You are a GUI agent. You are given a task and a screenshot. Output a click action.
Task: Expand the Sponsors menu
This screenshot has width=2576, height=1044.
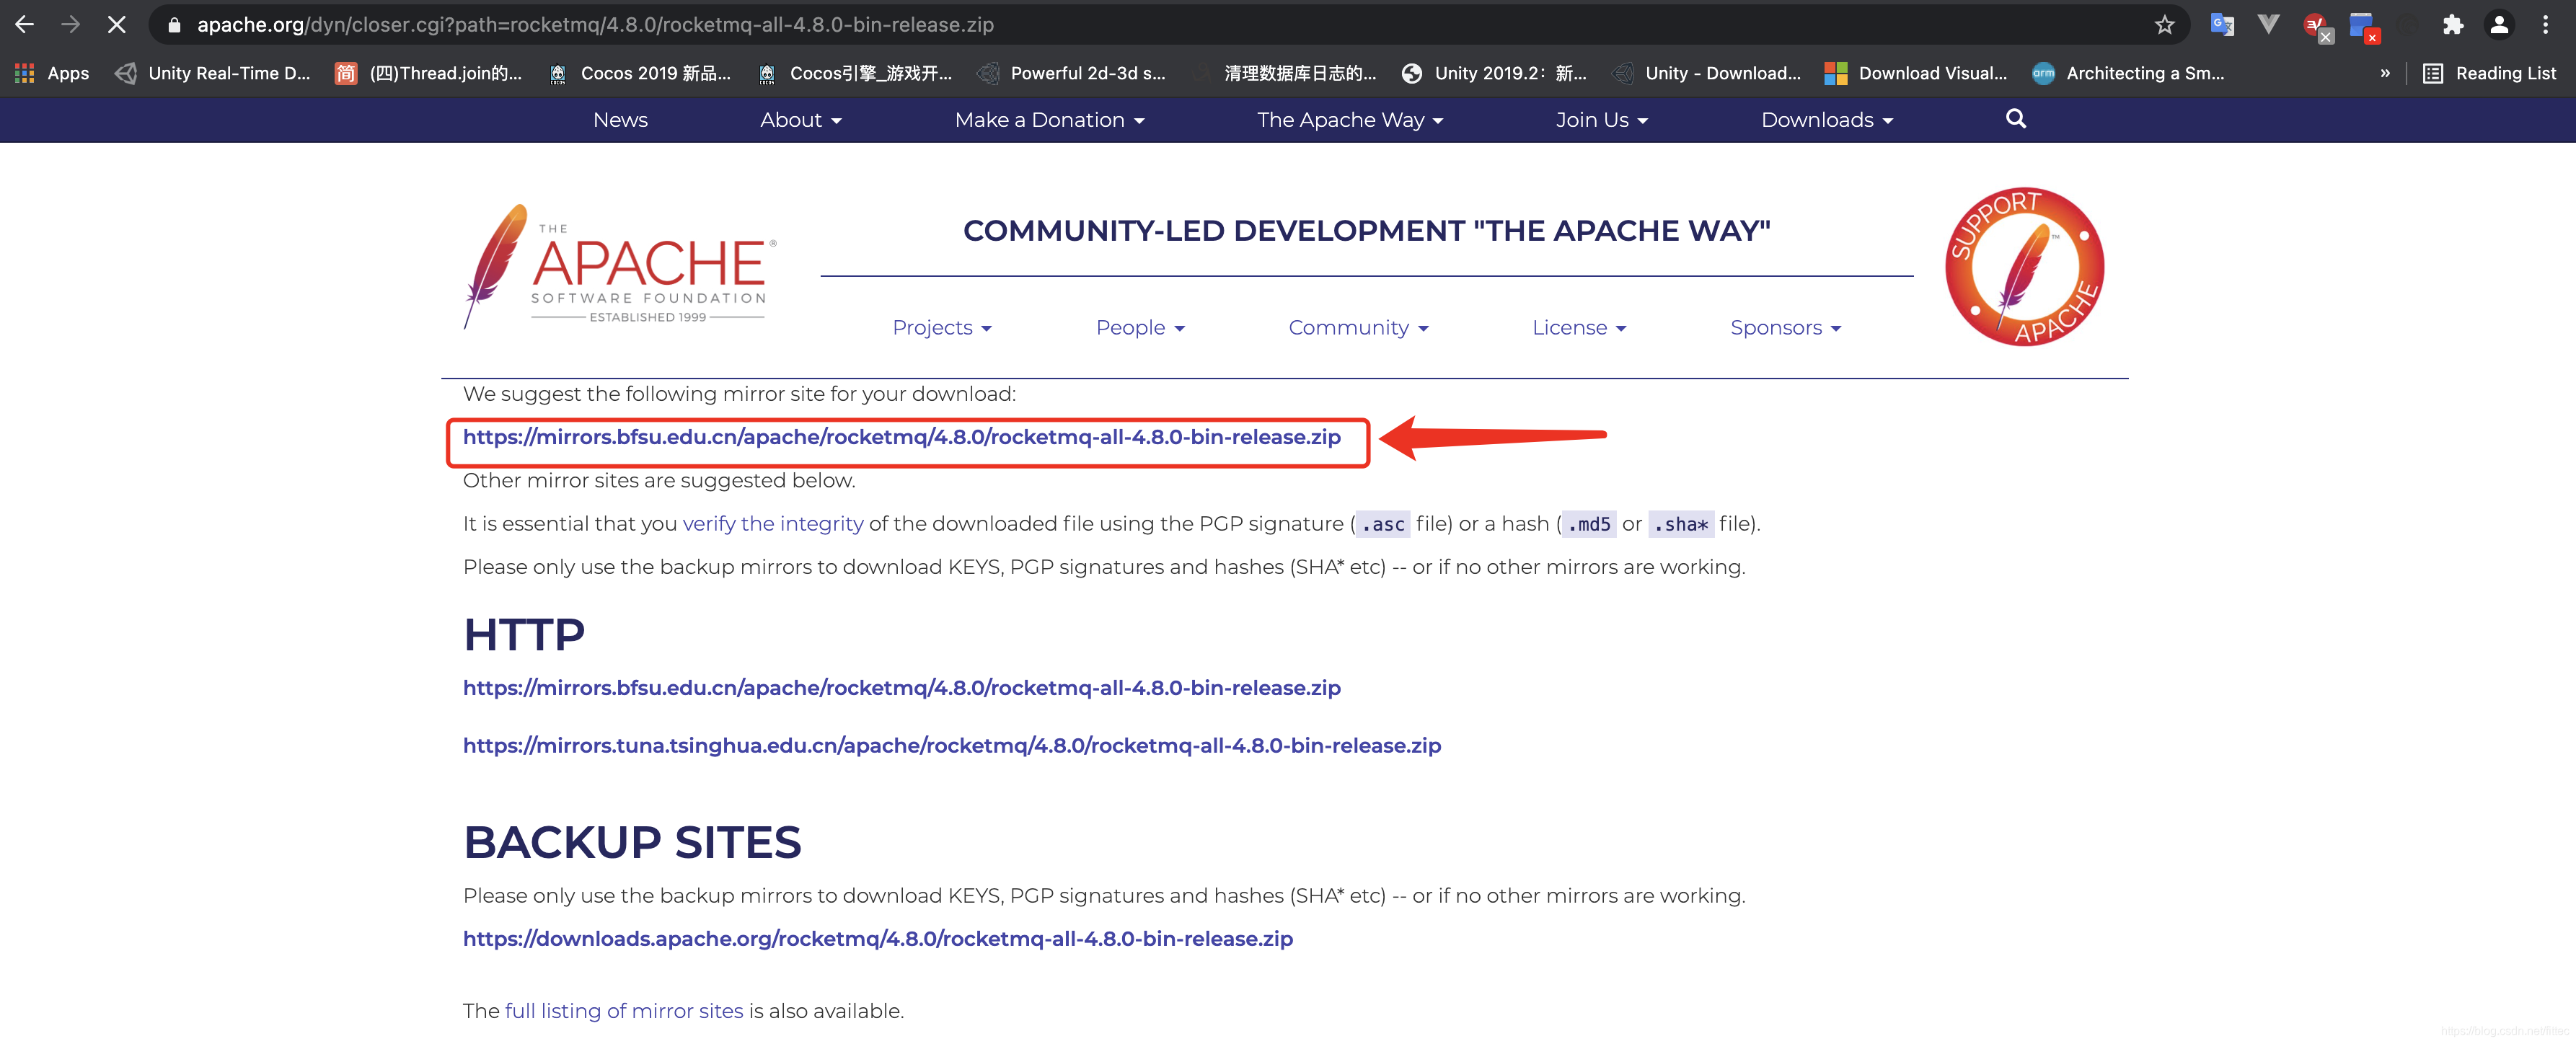tap(1785, 327)
